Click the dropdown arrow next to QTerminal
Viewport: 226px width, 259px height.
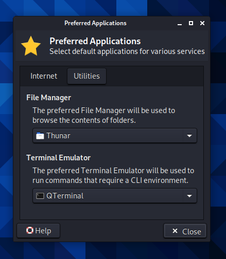189,196
